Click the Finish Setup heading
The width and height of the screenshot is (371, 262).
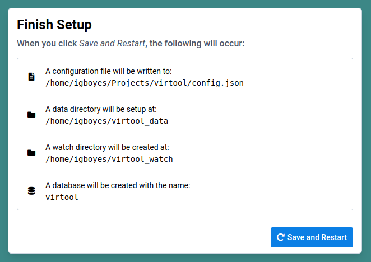(54, 25)
